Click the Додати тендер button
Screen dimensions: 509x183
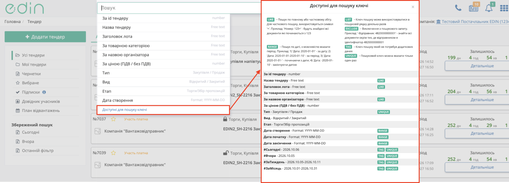[x=45, y=37]
